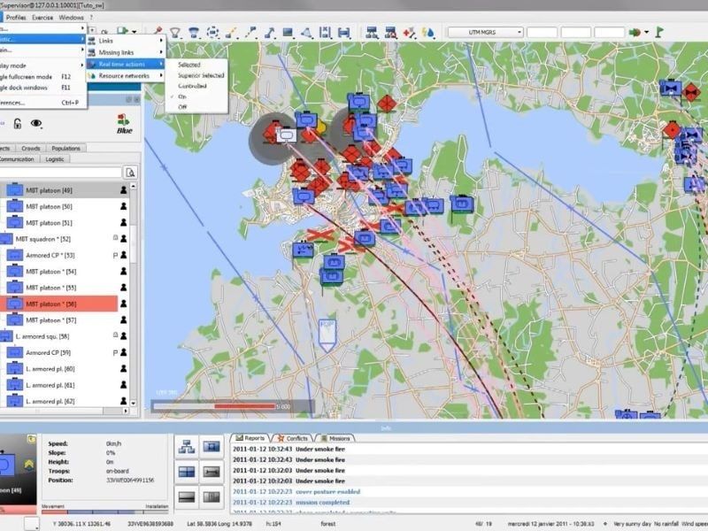Open the Exercise menu
Image resolution: width=708 pixels, height=531 pixels.
tap(42, 18)
